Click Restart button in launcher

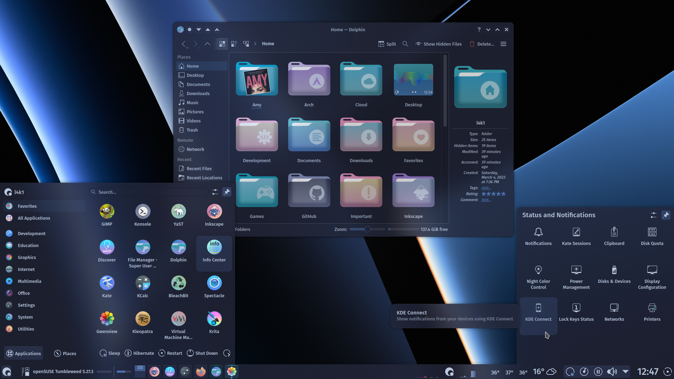(170, 353)
